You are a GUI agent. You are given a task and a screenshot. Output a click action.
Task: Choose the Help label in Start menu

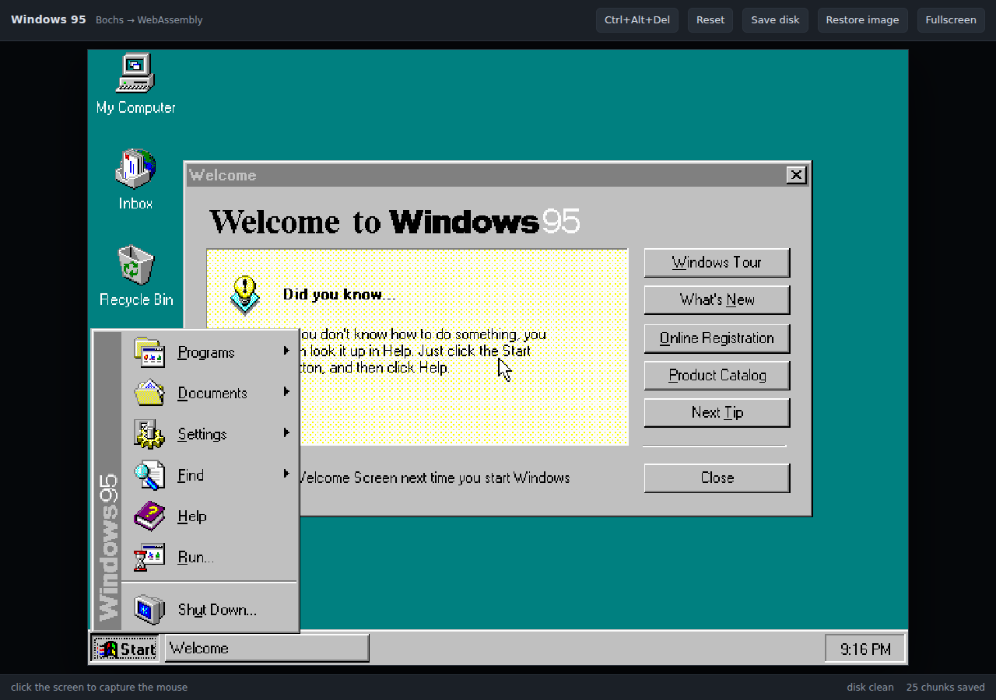192,516
